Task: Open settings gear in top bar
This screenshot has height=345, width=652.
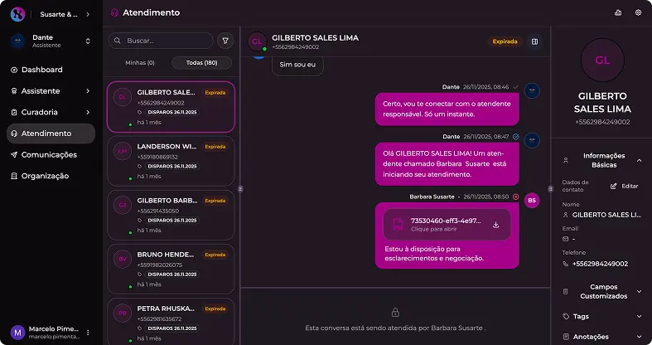Action: tap(638, 13)
